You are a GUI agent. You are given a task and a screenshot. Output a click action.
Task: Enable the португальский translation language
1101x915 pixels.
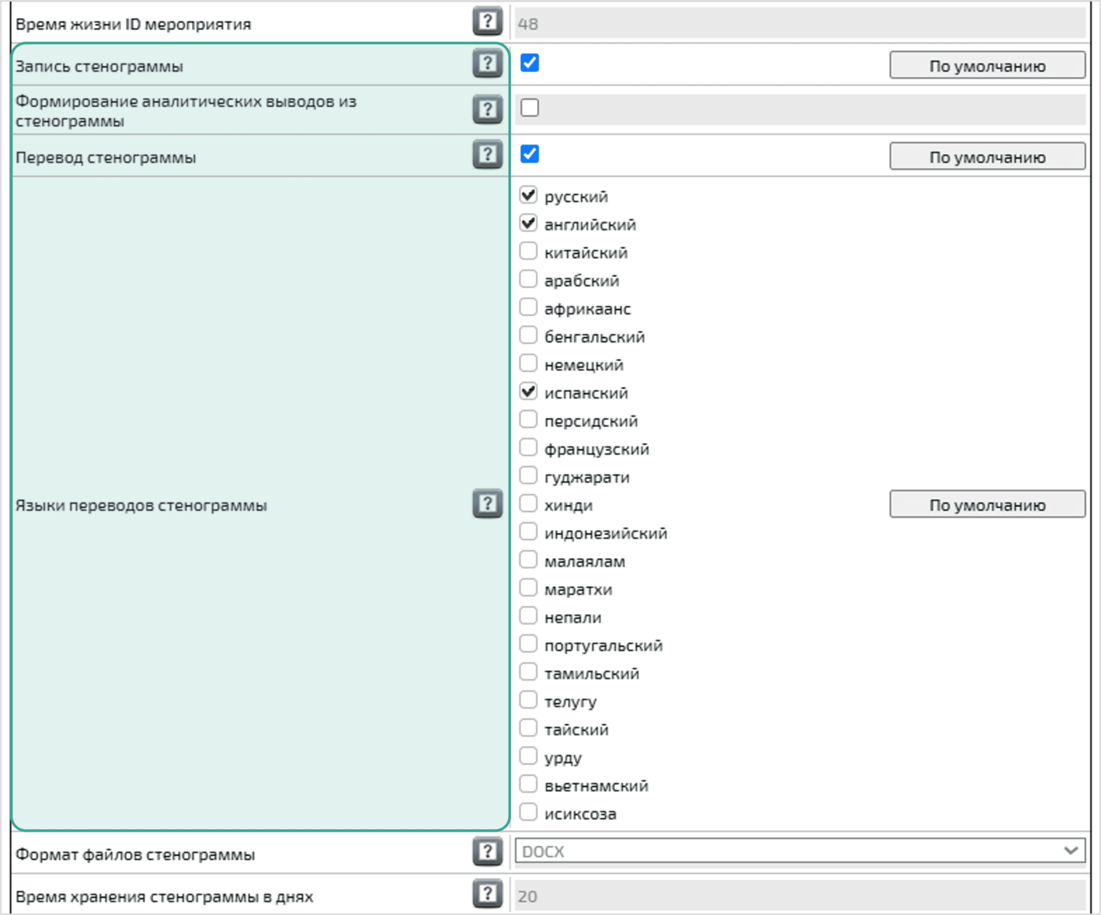point(528,645)
